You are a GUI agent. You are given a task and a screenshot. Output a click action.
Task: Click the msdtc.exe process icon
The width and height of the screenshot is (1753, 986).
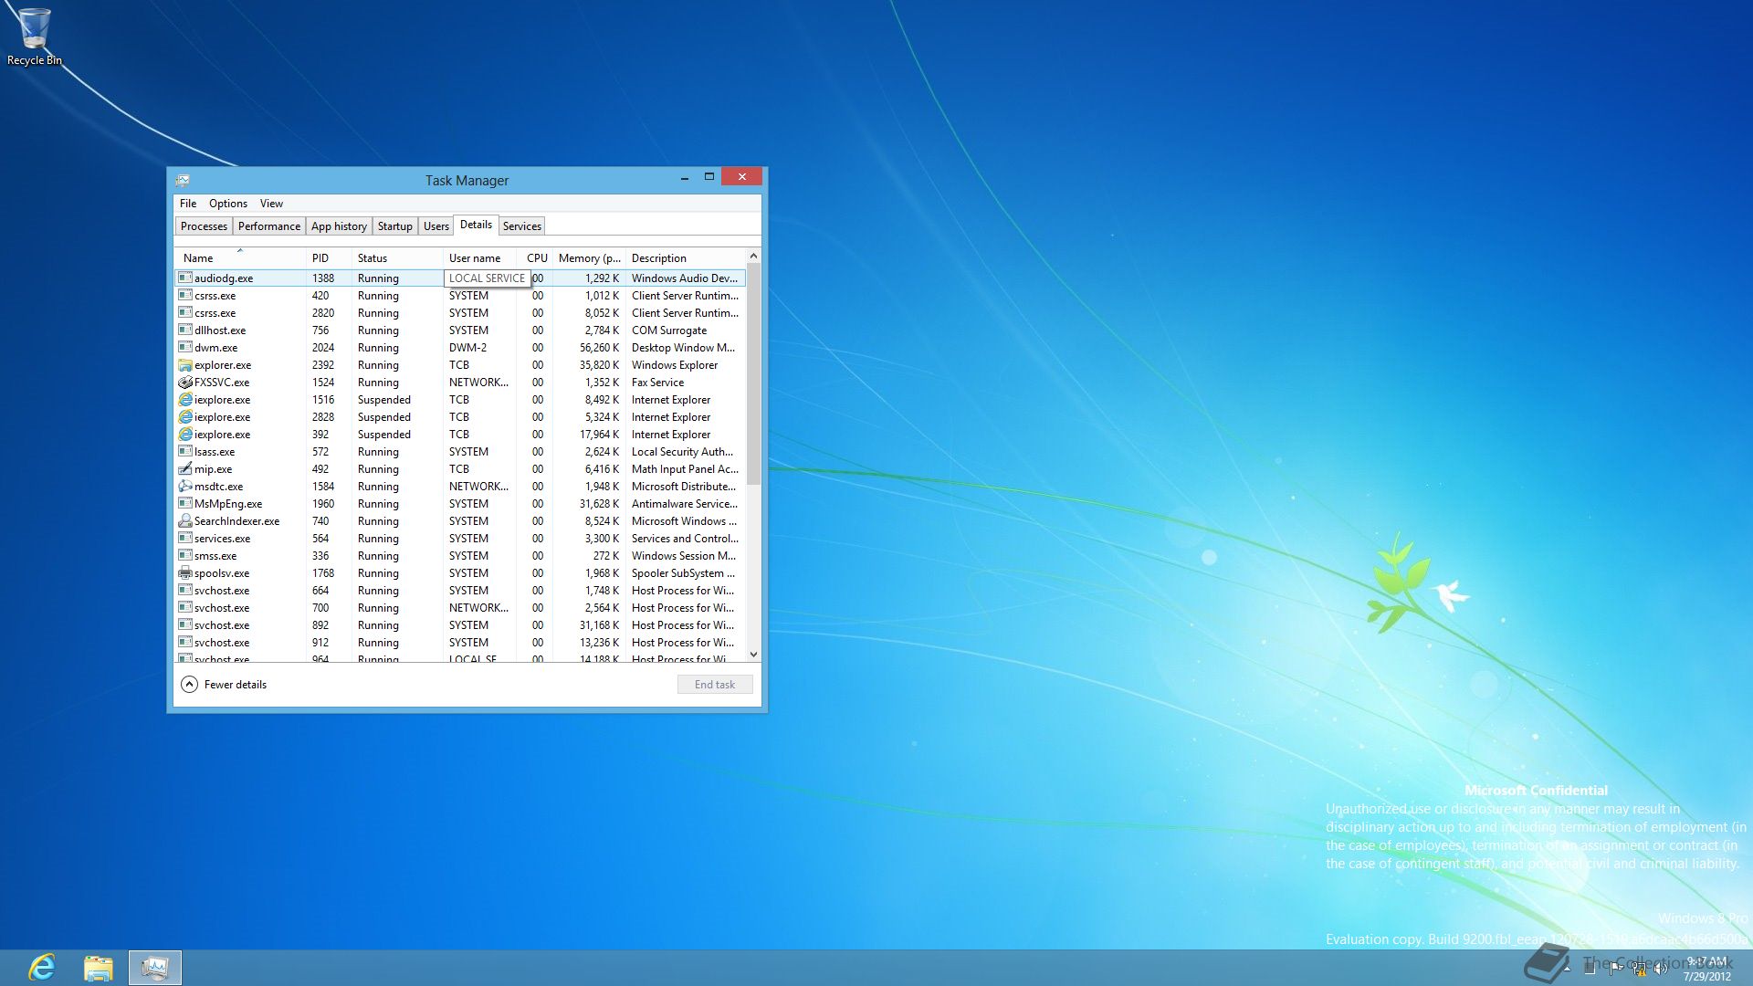pyautogui.click(x=185, y=487)
